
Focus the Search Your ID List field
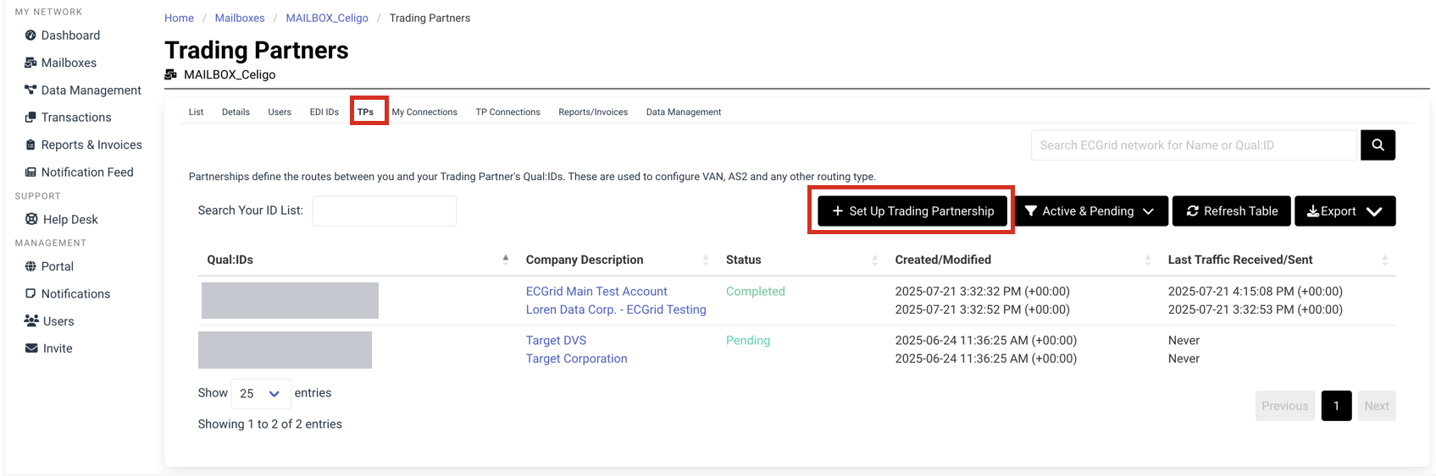[385, 211]
